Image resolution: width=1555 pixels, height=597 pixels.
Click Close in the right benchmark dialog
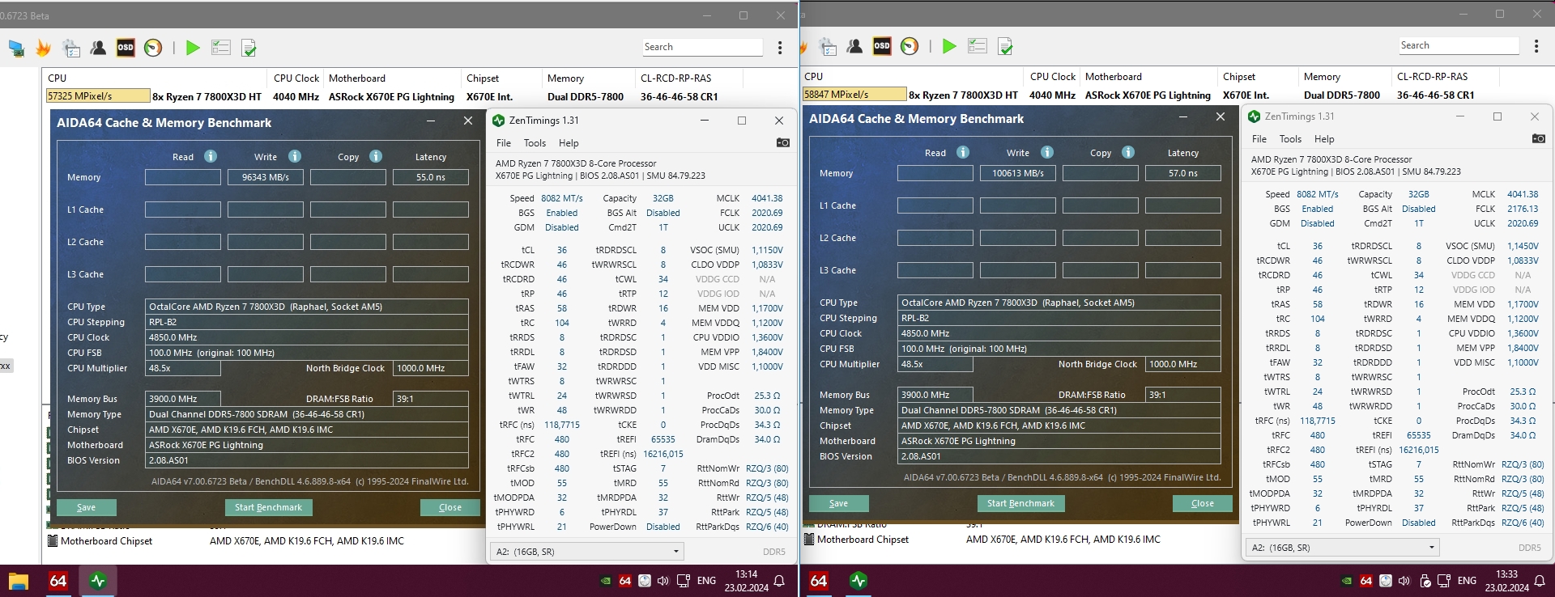[x=1203, y=503]
